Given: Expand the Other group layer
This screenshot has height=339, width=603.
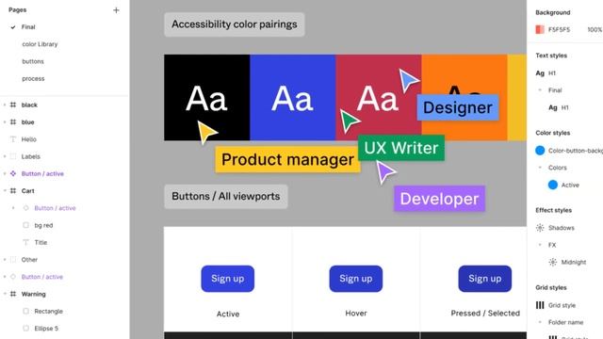Looking at the screenshot, I should pyautogui.click(x=5, y=260).
